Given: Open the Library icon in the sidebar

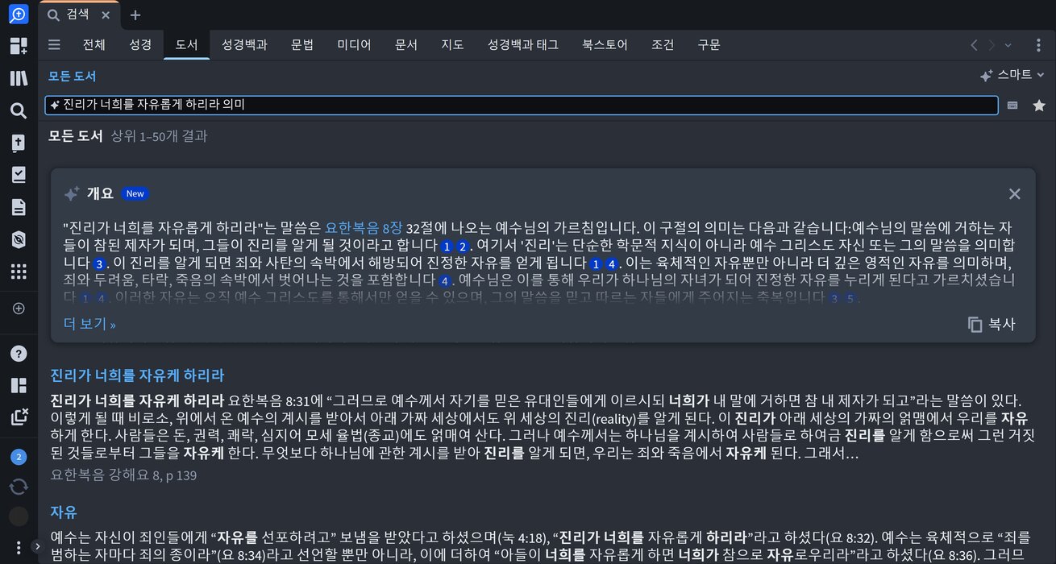Looking at the screenshot, I should (18, 78).
